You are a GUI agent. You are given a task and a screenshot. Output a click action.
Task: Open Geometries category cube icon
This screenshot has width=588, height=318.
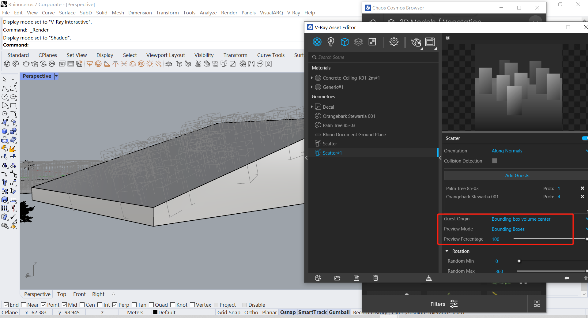coord(345,42)
